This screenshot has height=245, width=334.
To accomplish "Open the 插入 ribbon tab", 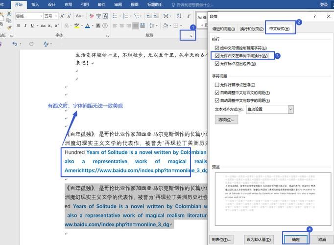I will click(35, 4).
